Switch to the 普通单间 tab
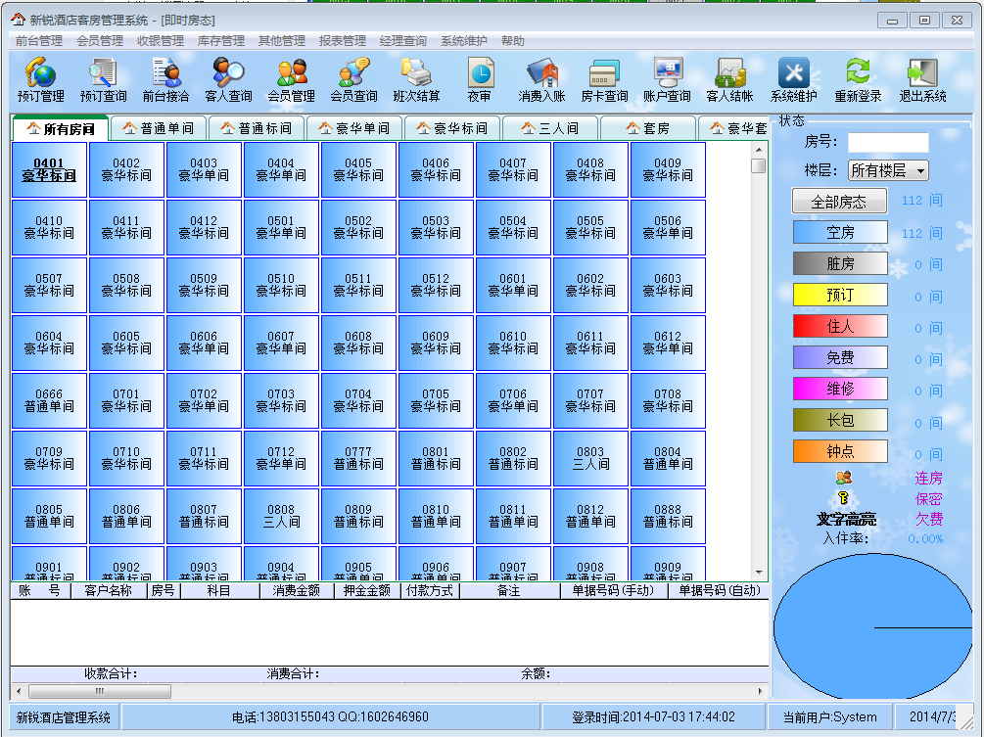This screenshot has height=737, width=984. point(159,128)
